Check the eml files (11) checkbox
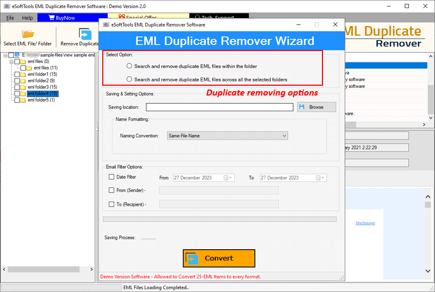Screen dimensions: 435x292 tap(23, 68)
